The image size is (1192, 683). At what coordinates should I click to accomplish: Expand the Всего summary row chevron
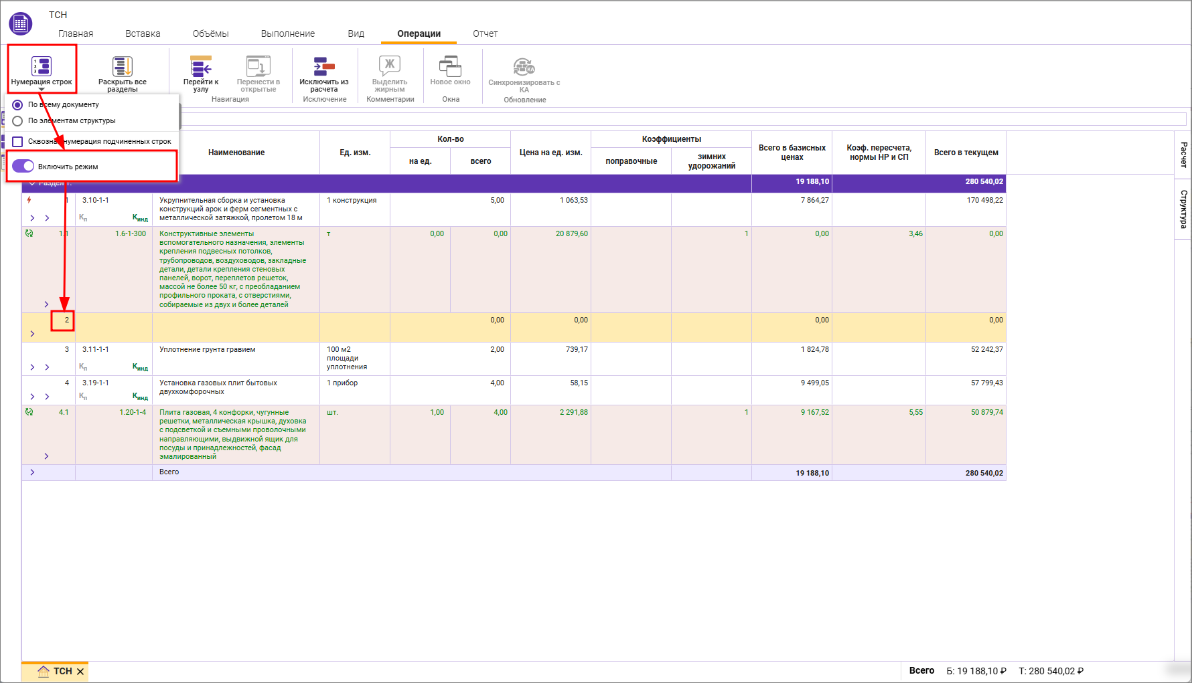(x=32, y=472)
